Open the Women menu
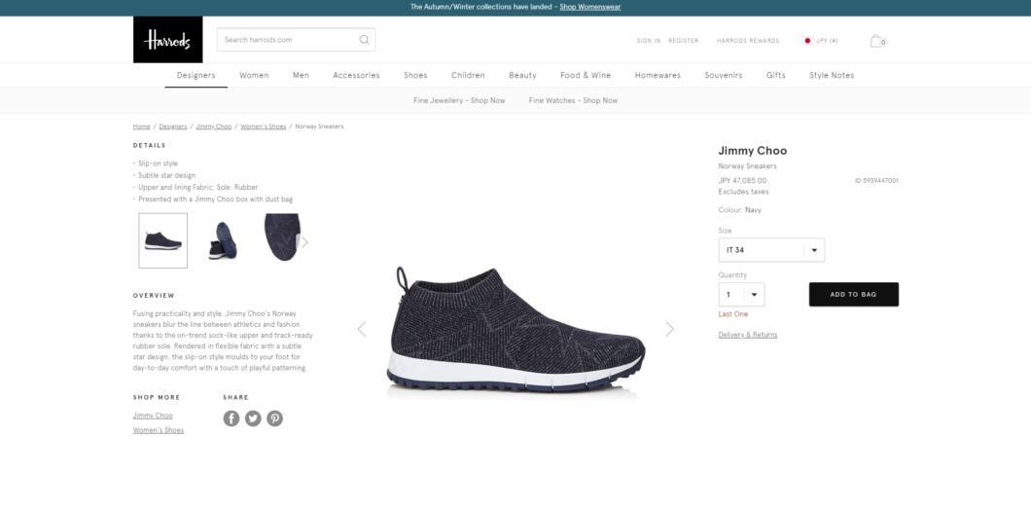The width and height of the screenshot is (1031, 509). (254, 75)
